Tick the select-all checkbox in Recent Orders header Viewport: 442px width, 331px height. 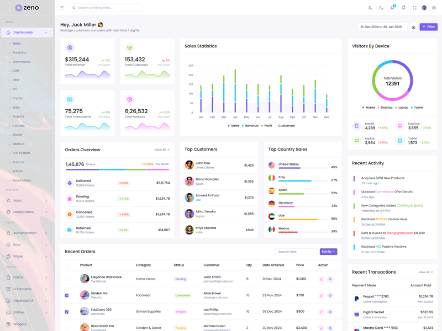(x=67, y=265)
